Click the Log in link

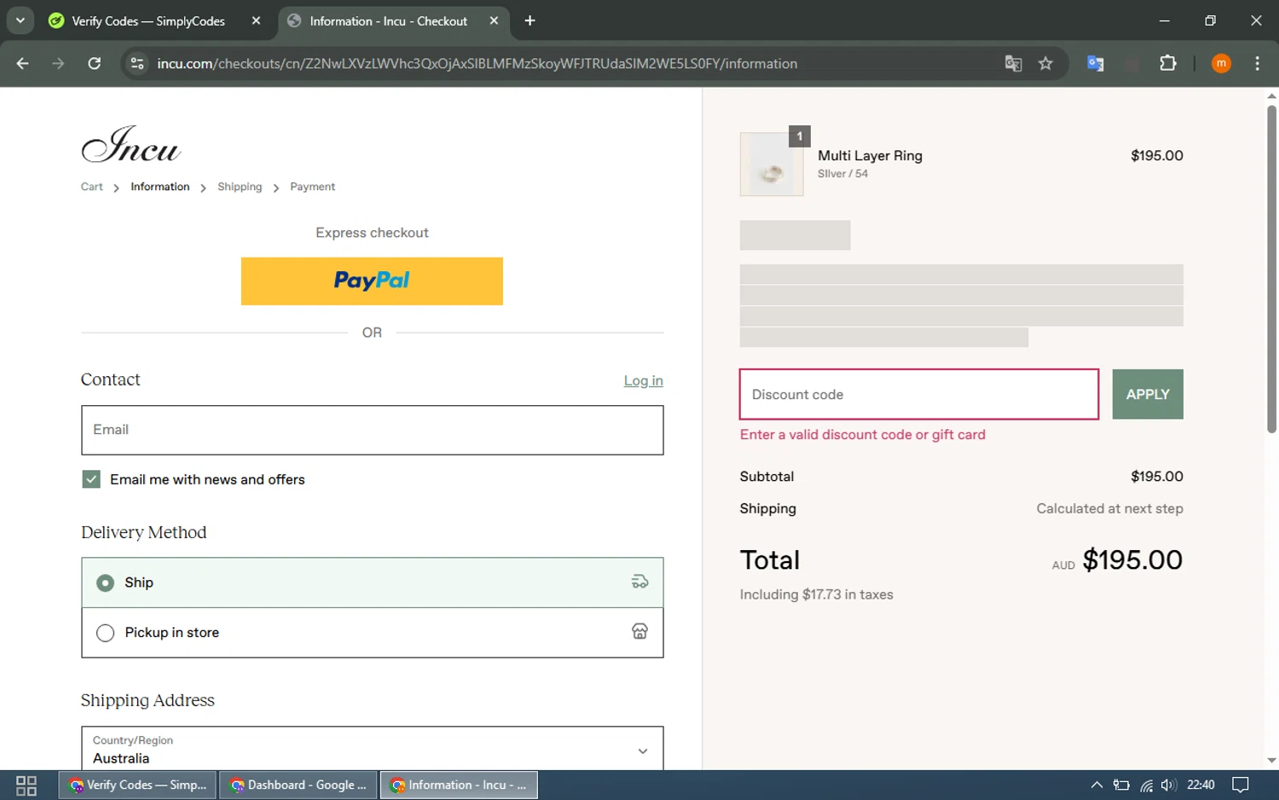[643, 381]
